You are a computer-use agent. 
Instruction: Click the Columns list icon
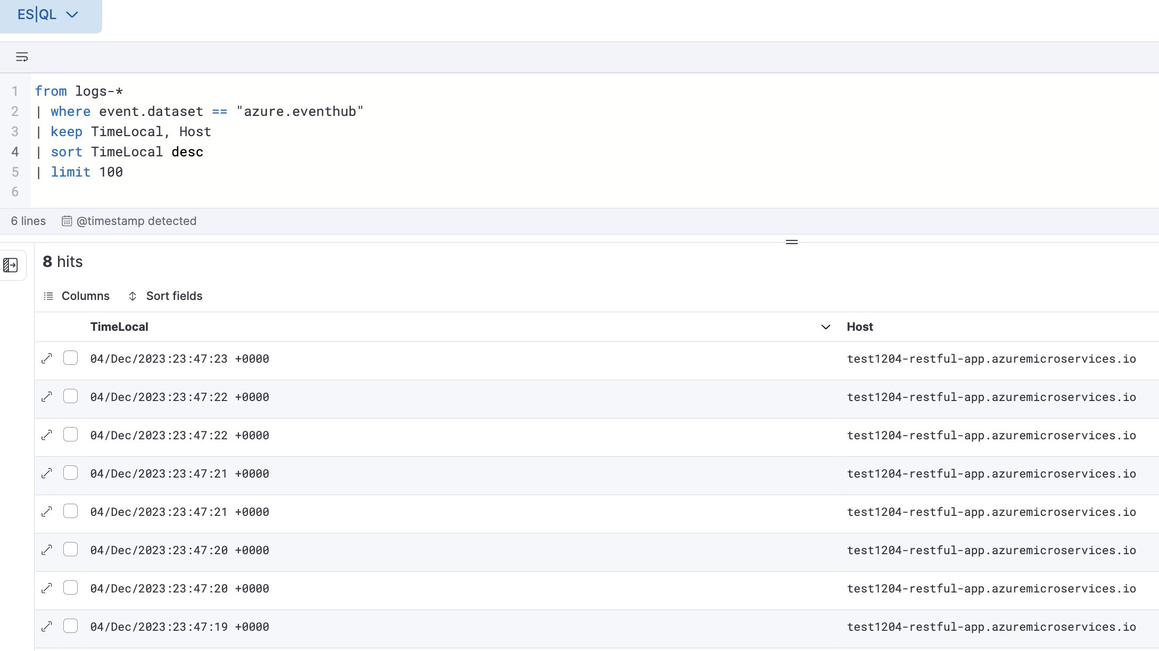click(x=48, y=296)
